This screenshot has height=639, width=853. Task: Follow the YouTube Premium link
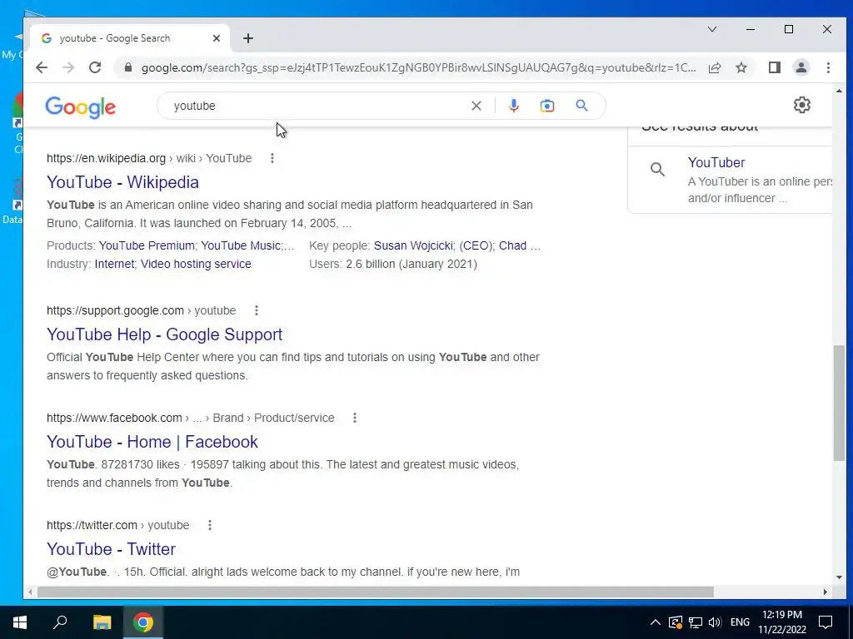(x=147, y=245)
